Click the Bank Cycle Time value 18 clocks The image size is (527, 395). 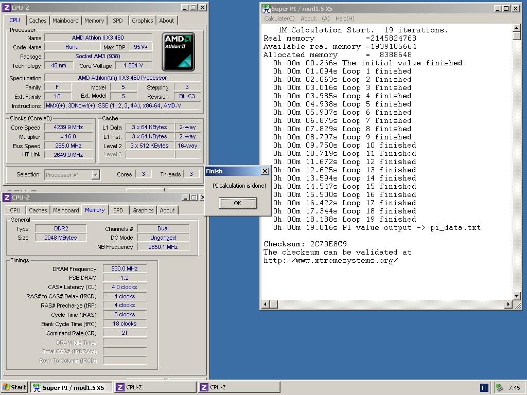tap(125, 324)
